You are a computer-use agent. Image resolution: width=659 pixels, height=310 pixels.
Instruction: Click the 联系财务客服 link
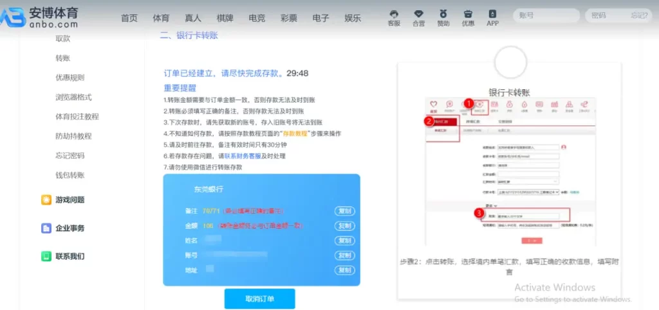[x=243, y=156]
